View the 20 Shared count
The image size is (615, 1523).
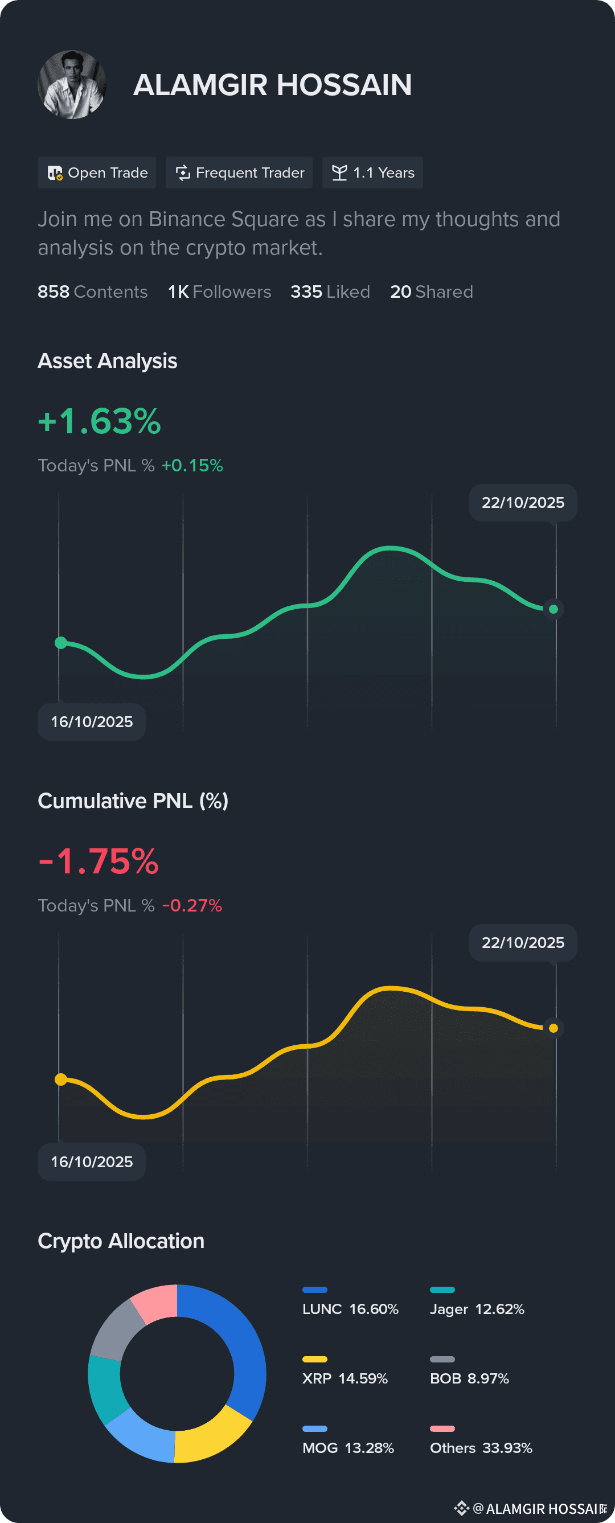(x=432, y=292)
